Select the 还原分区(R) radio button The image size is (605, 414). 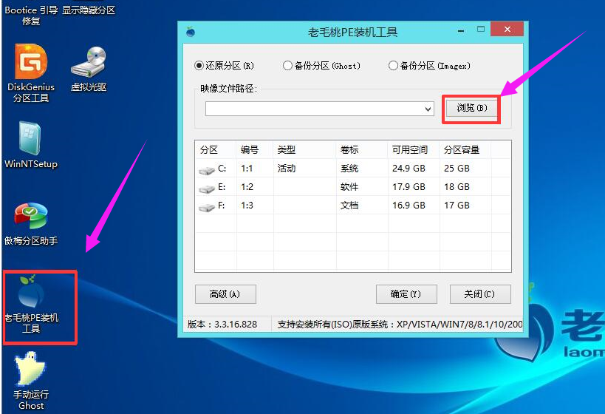(x=199, y=66)
